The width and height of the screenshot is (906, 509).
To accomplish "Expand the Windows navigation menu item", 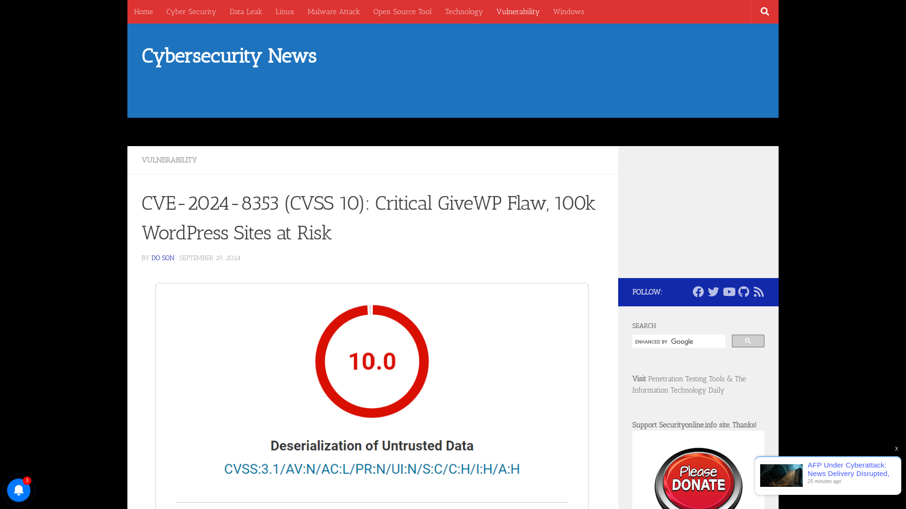I will [x=569, y=11].
